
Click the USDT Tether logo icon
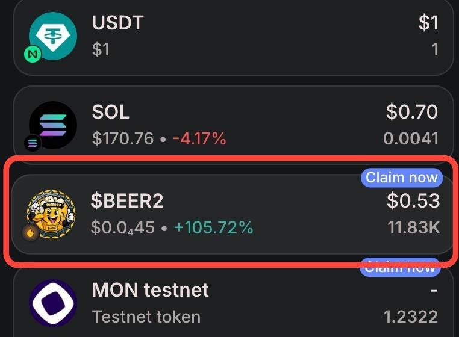pos(53,35)
